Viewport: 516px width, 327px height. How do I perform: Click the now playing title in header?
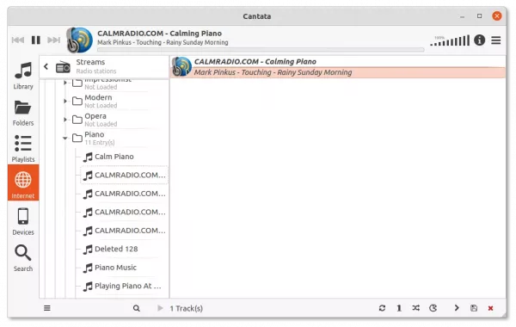[x=160, y=34]
